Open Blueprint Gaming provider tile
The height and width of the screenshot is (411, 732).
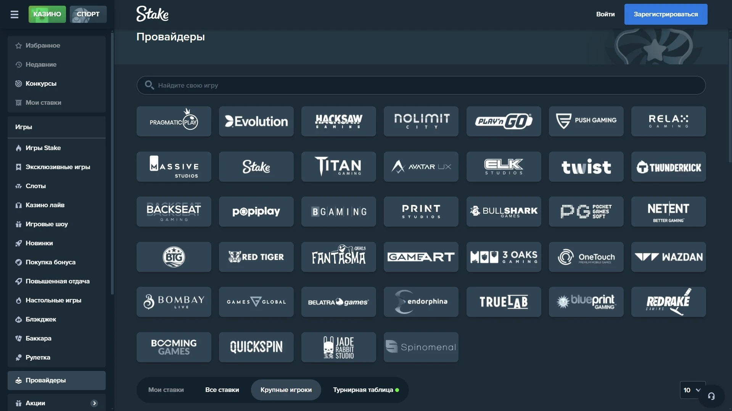tap(586, 302)
